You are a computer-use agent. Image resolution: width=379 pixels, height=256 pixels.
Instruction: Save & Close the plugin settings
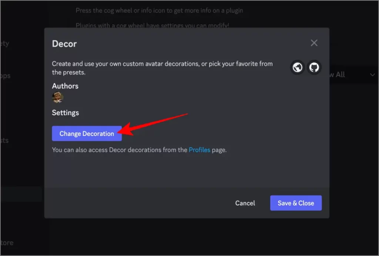(296, 203)
